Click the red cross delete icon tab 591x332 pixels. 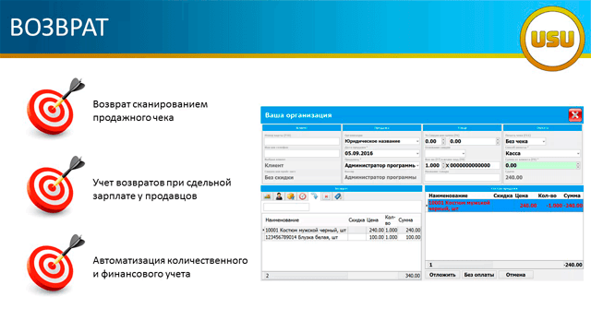click(x=326, y=196)
